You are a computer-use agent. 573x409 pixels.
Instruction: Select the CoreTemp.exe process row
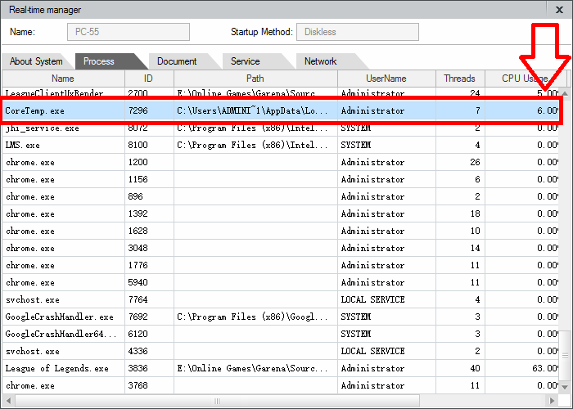[x=246, y=110]
